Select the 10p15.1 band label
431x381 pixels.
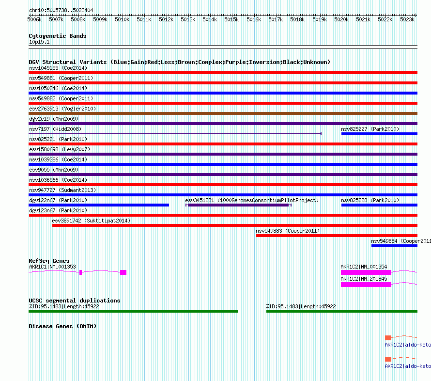pos(39,42)
